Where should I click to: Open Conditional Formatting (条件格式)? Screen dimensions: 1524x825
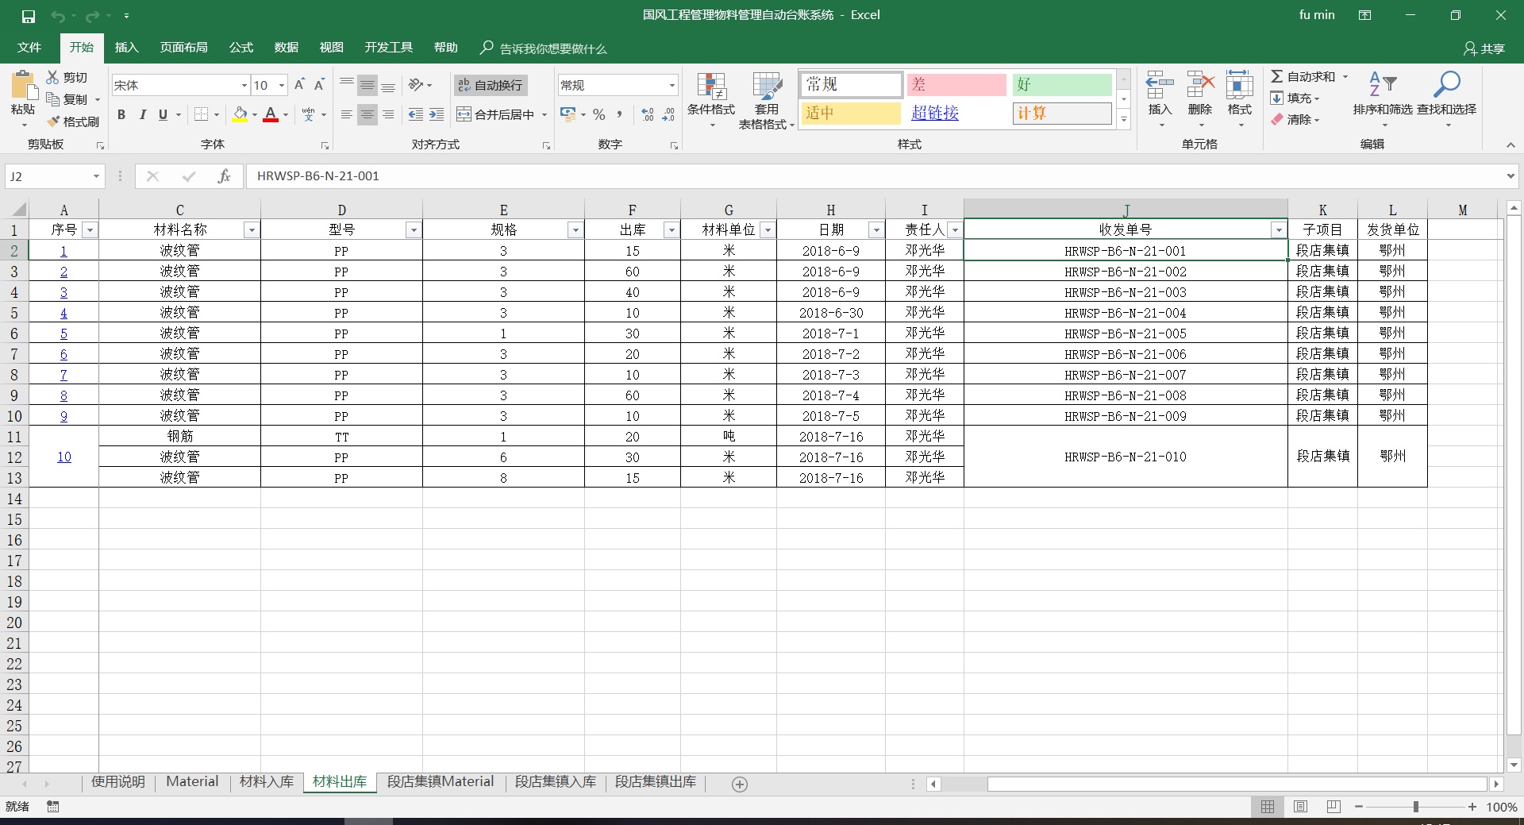[711, 101]
